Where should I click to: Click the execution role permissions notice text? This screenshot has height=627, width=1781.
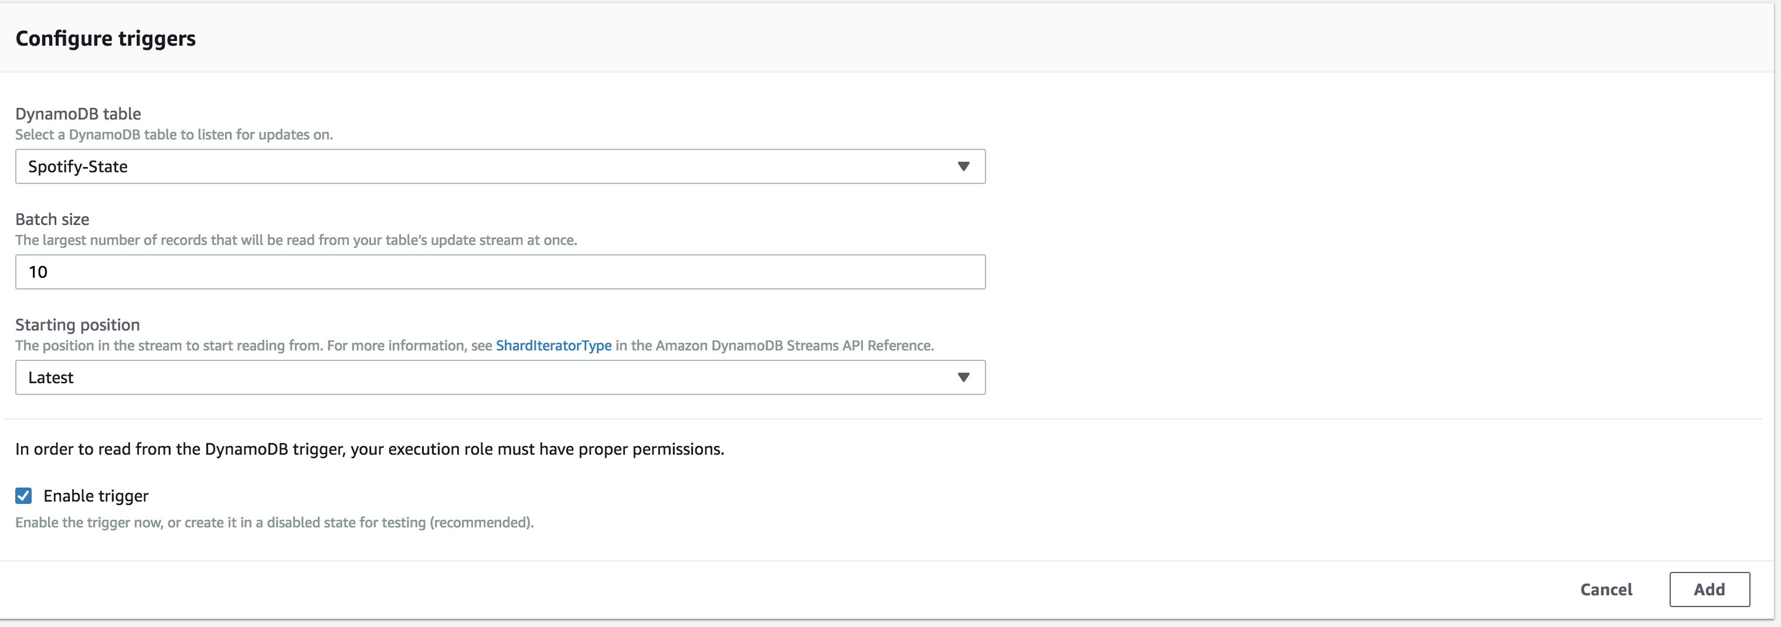click(370, 449)
